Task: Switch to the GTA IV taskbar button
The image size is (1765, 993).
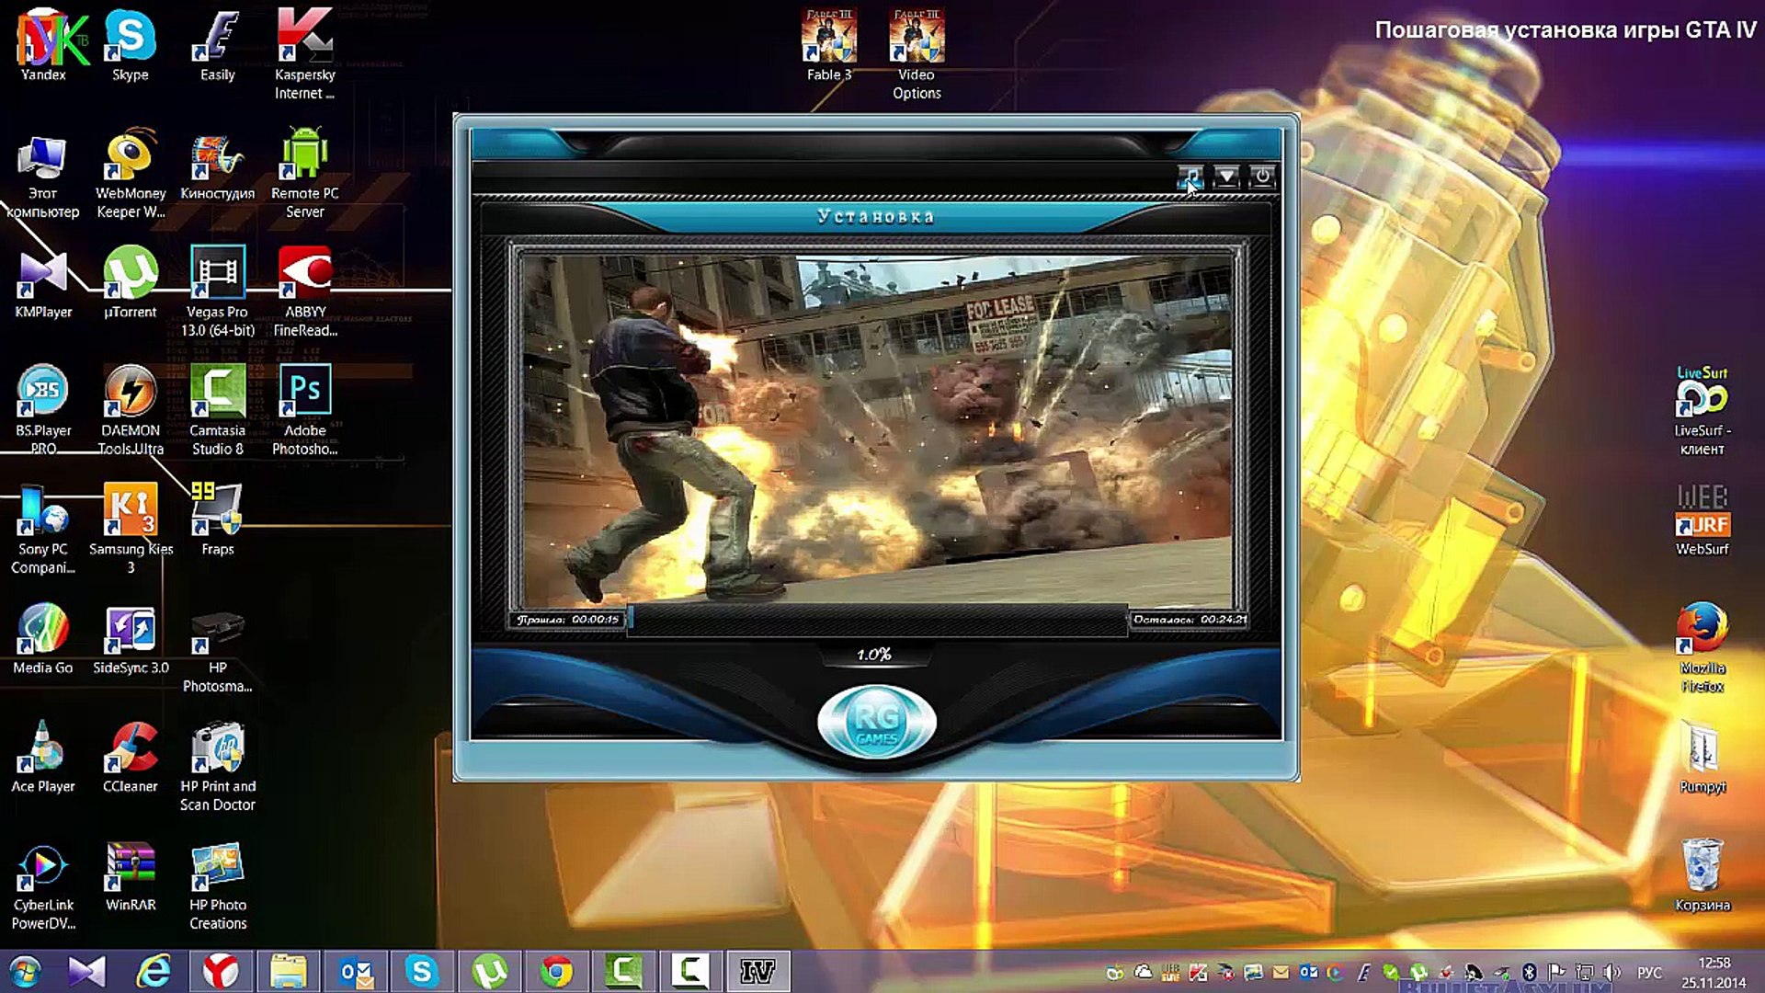Action: coord(757,972)
